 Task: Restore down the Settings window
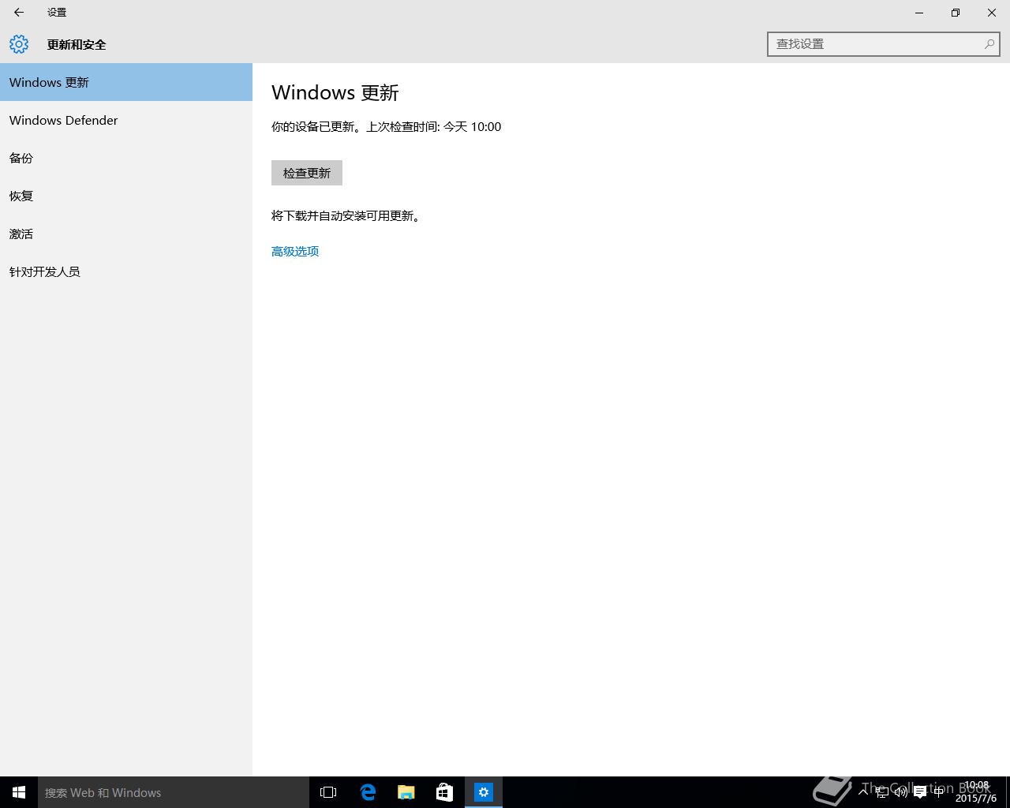956,13
